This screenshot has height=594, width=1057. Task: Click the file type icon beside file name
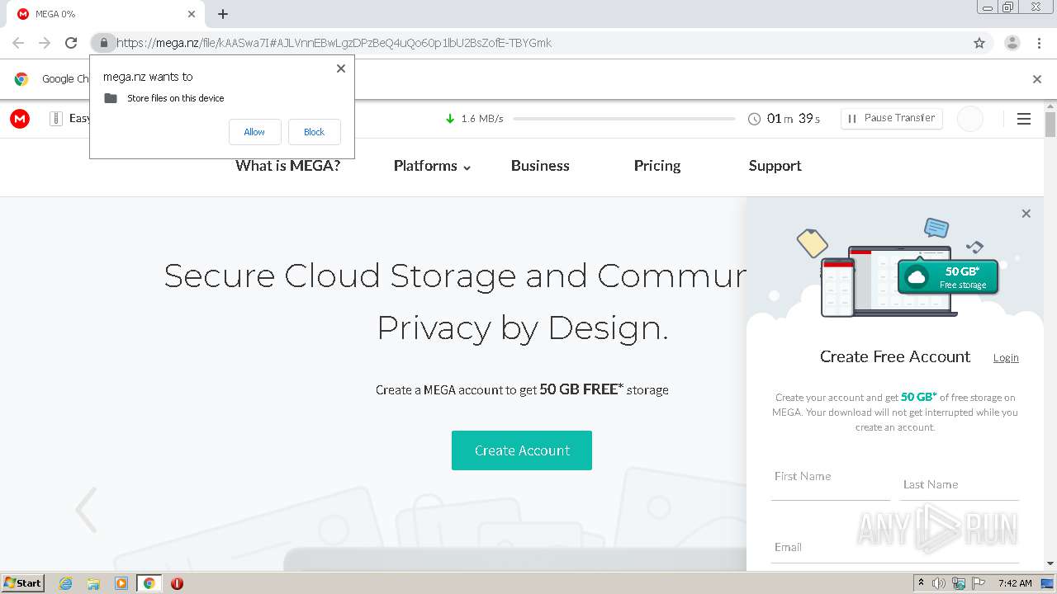click(56, 119)
